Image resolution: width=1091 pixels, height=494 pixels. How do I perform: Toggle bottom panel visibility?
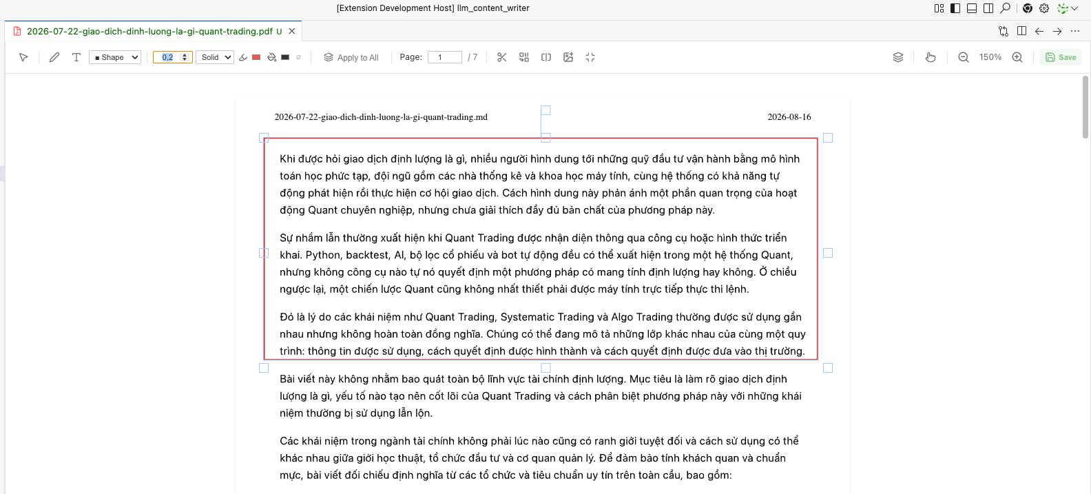tap(972, 8)
